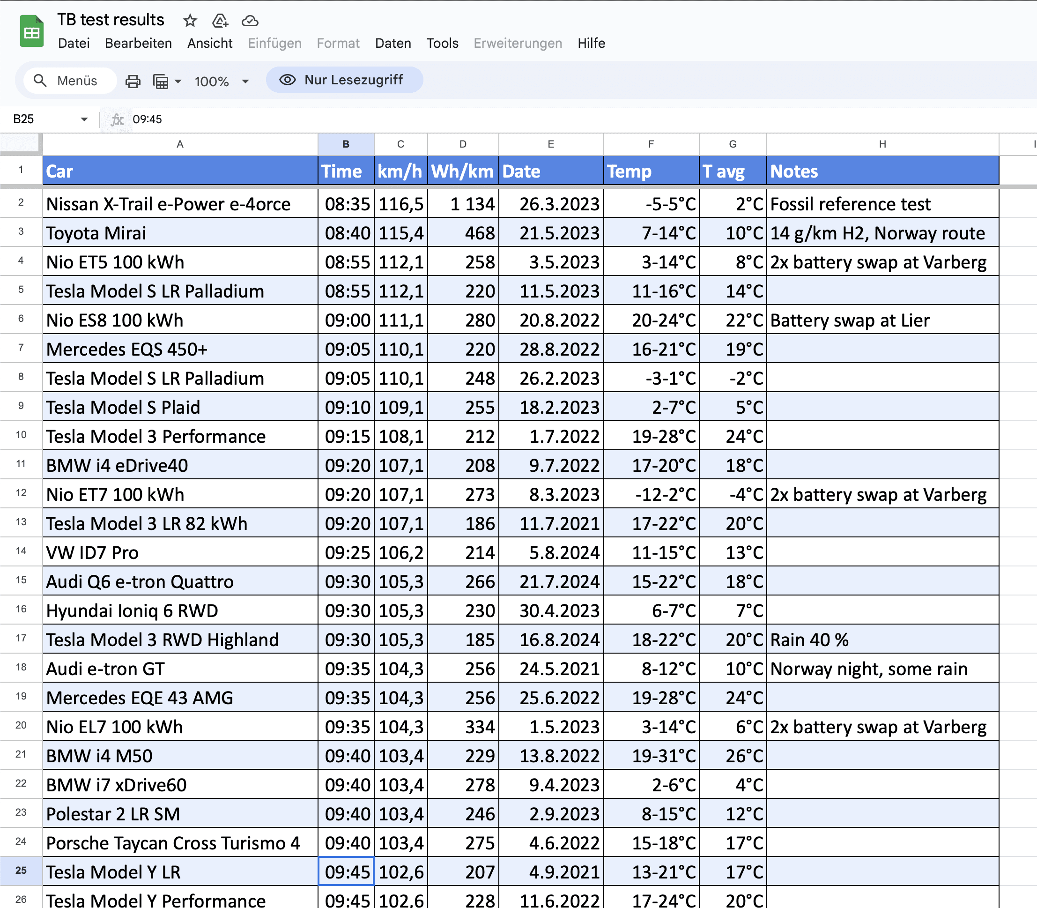Open the Format menu

(338, 43)
